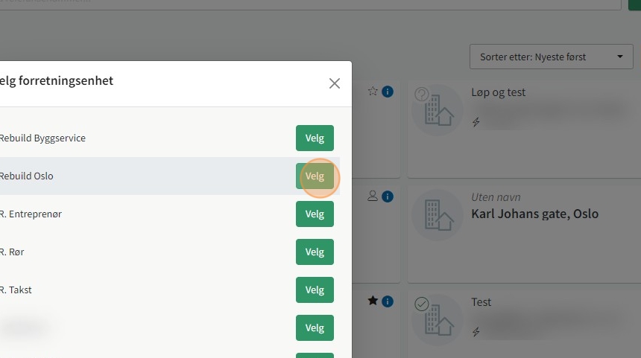Open the Sorter etter dropdown
The image size is (641, 358).
551,57
